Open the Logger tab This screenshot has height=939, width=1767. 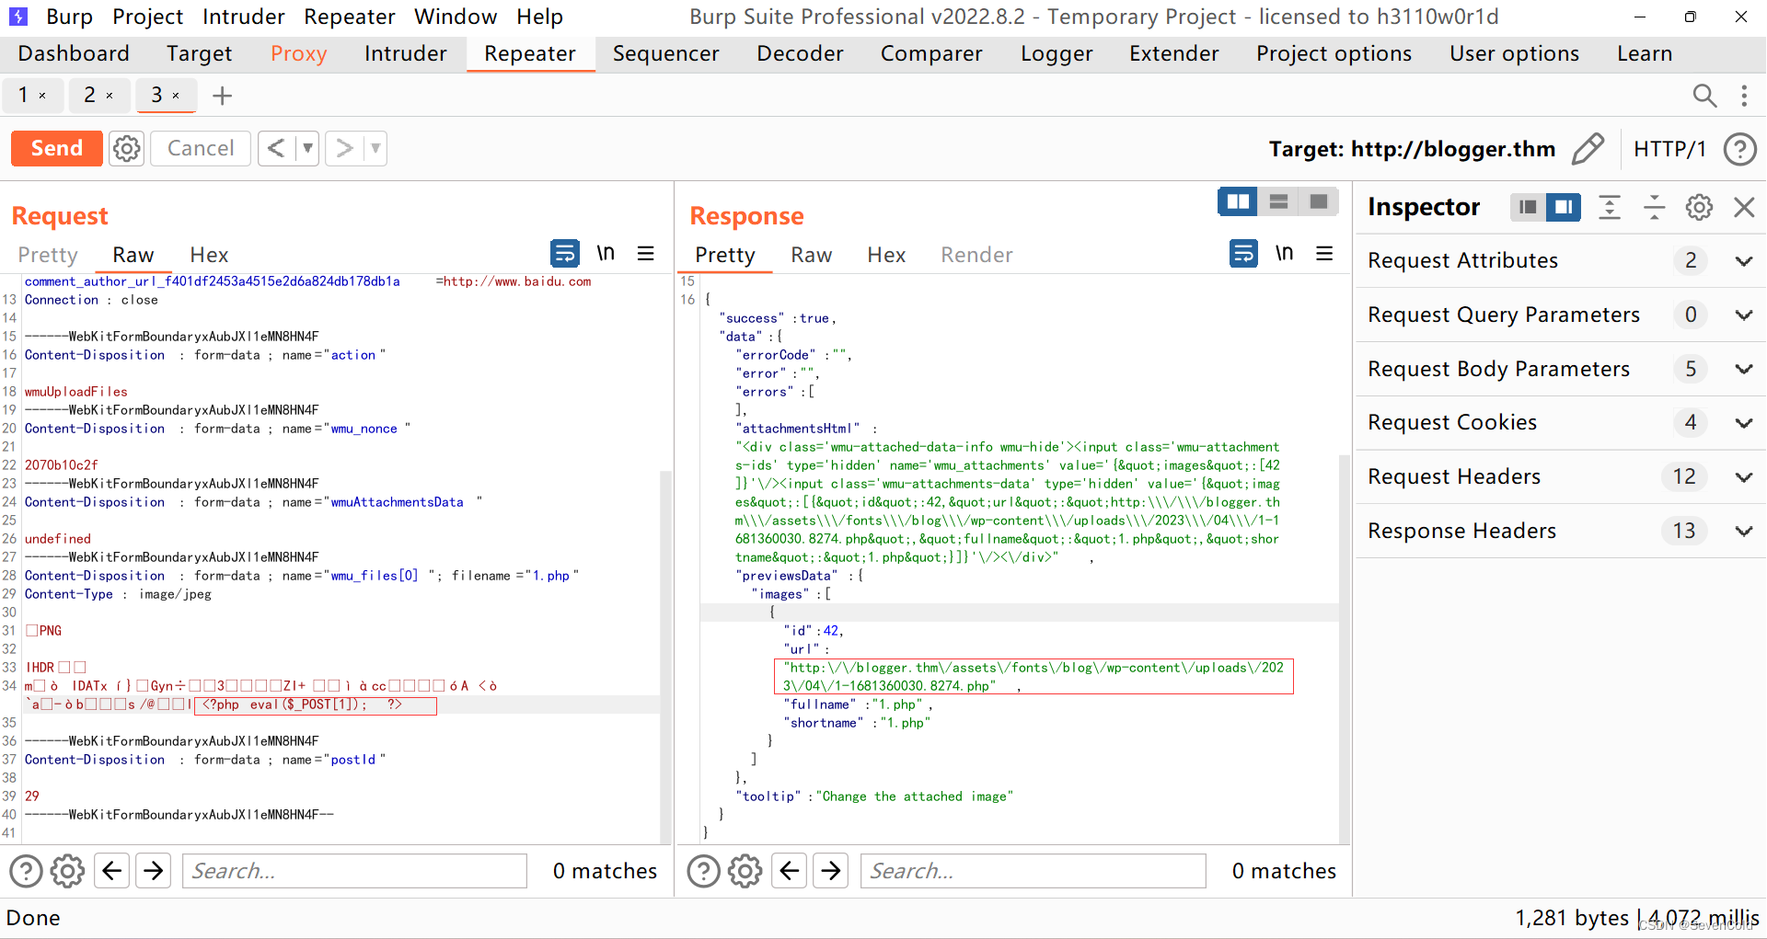(1057, 53)
